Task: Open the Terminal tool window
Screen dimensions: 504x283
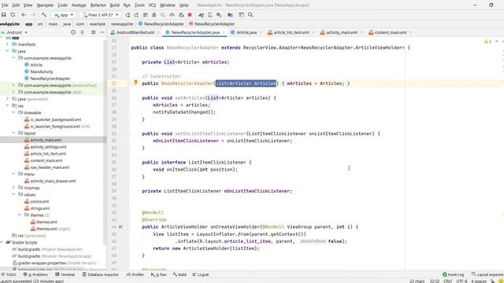Action: click(65, 274)
